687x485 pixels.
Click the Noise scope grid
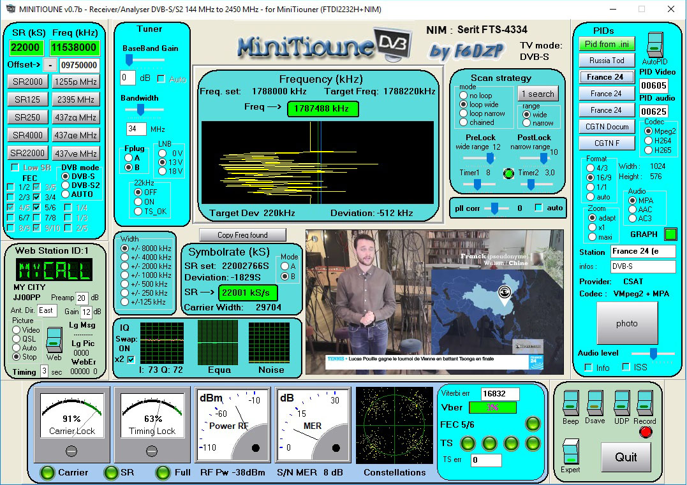[269, 343]
